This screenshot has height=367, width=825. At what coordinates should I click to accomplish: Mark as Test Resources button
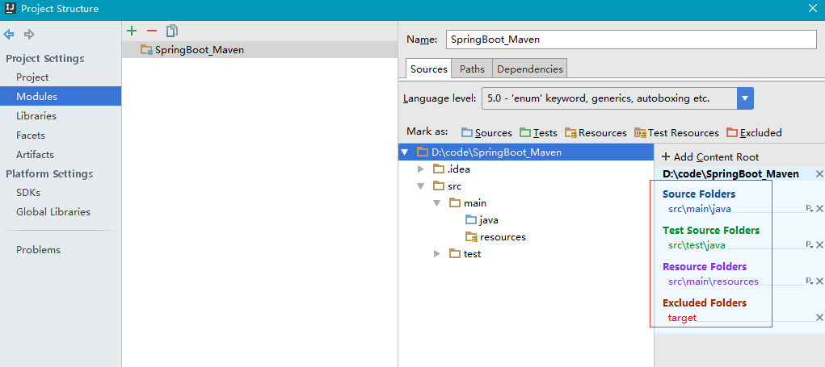pyautogui.click(x=676, y=133)
